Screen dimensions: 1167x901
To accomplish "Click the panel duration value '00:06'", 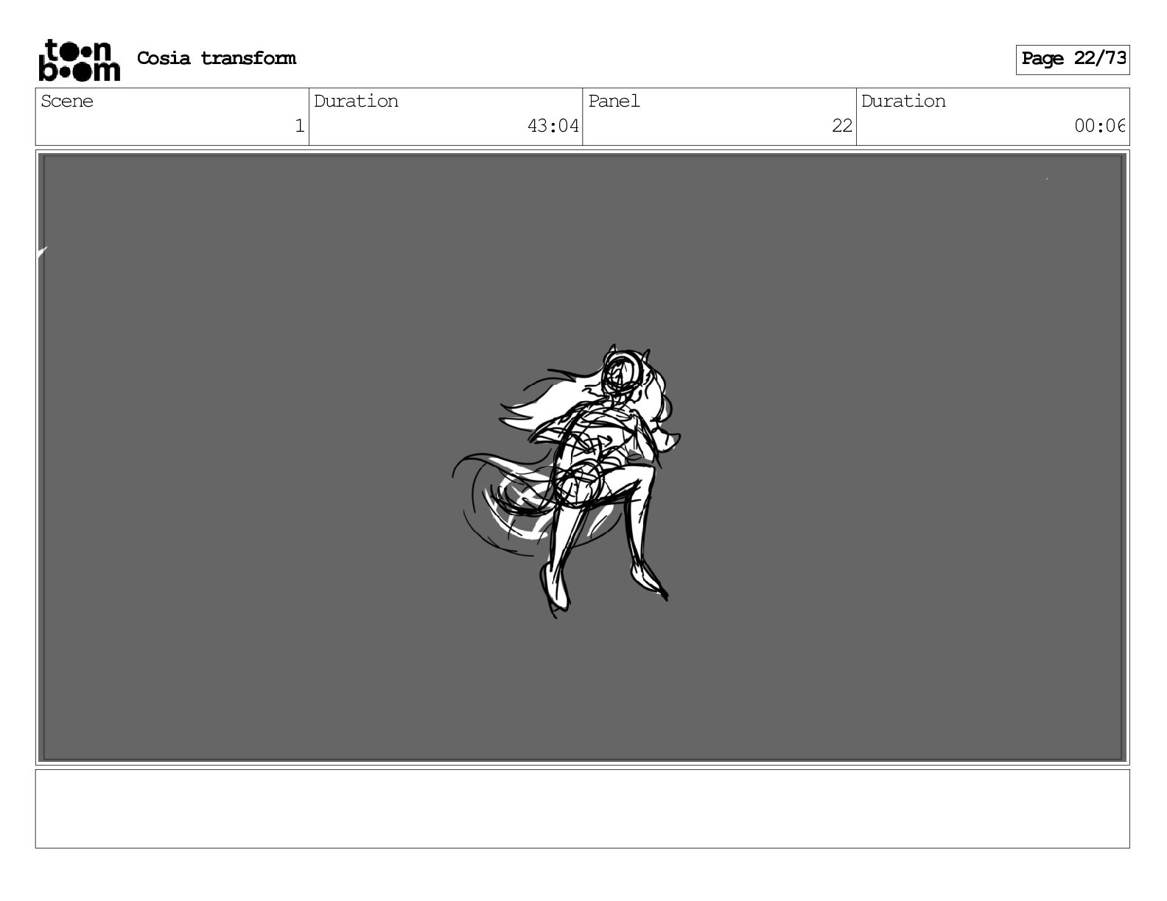I will (1099, 126).
